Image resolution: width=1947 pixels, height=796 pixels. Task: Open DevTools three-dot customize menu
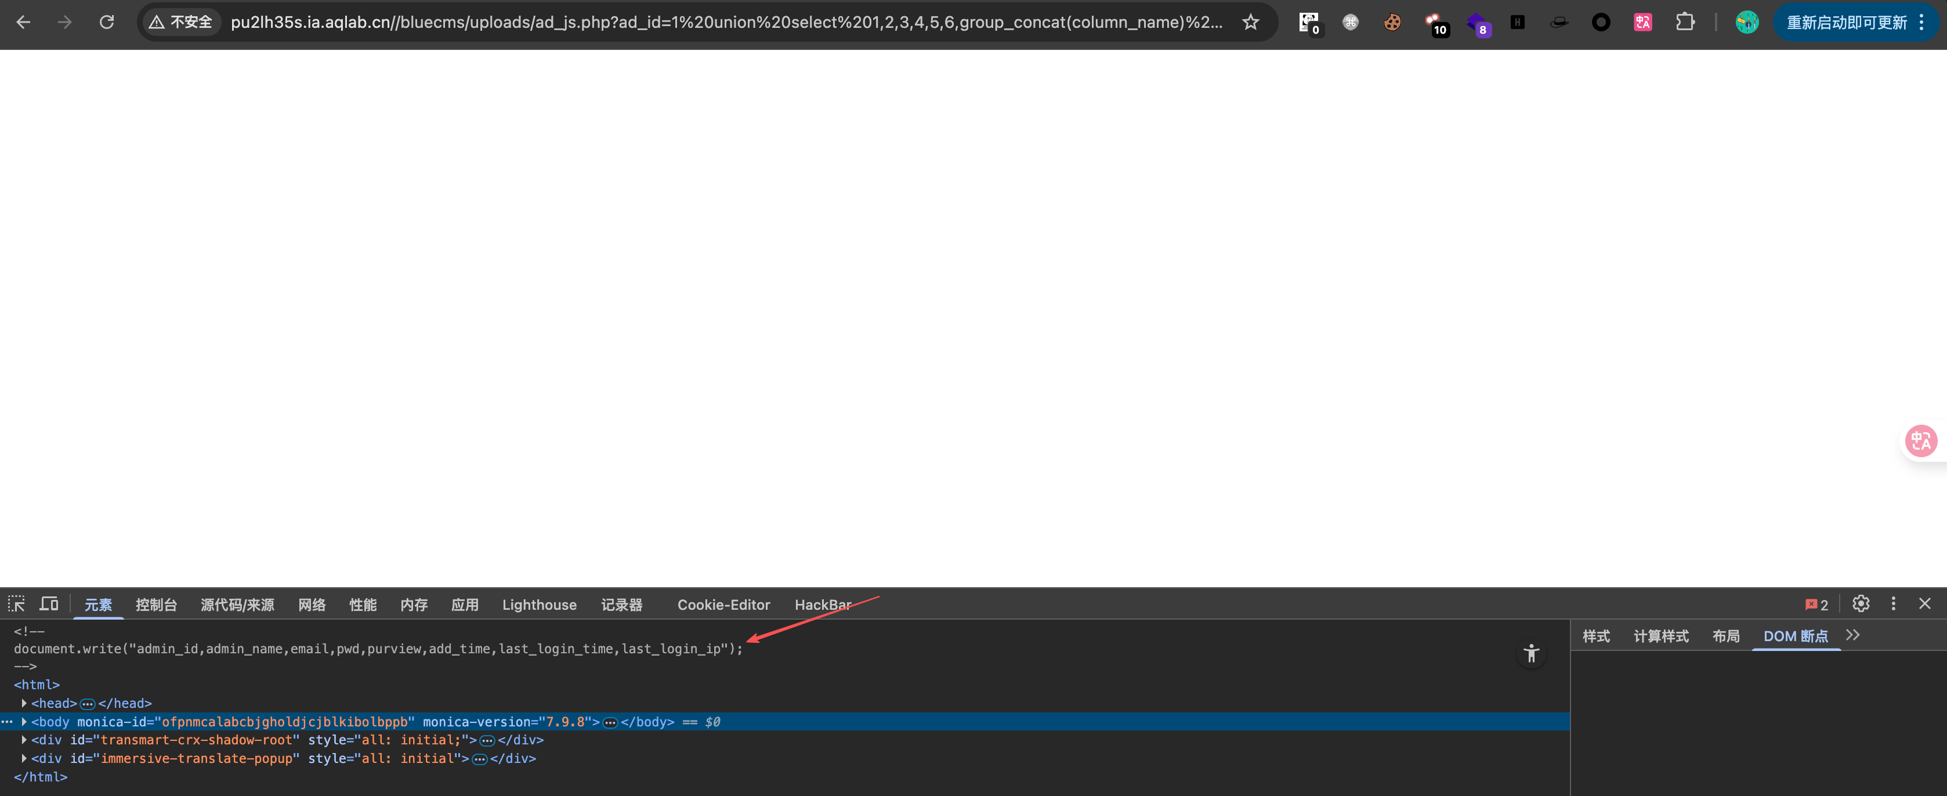pyautogui.click(x=1894, y=603)
